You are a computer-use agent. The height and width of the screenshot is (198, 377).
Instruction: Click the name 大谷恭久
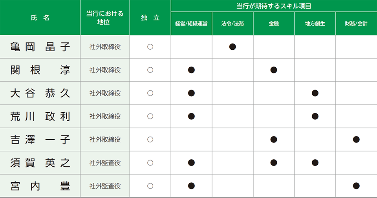pyautogui.click(x=40, y=93)
